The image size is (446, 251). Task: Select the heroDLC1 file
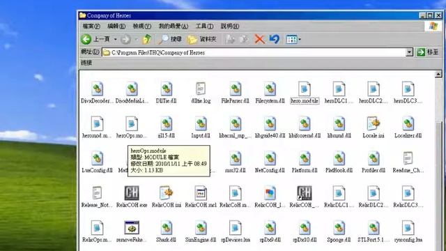(x=339, y=93)
